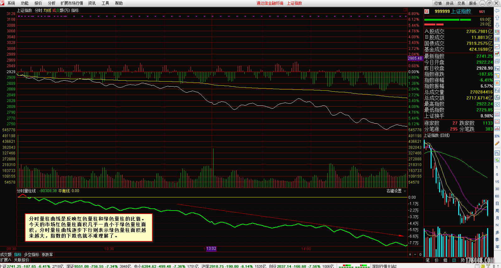Select 日 tab under mini chart
The height and width of the screenshot is (268, 501).
(x=454, y=260)
